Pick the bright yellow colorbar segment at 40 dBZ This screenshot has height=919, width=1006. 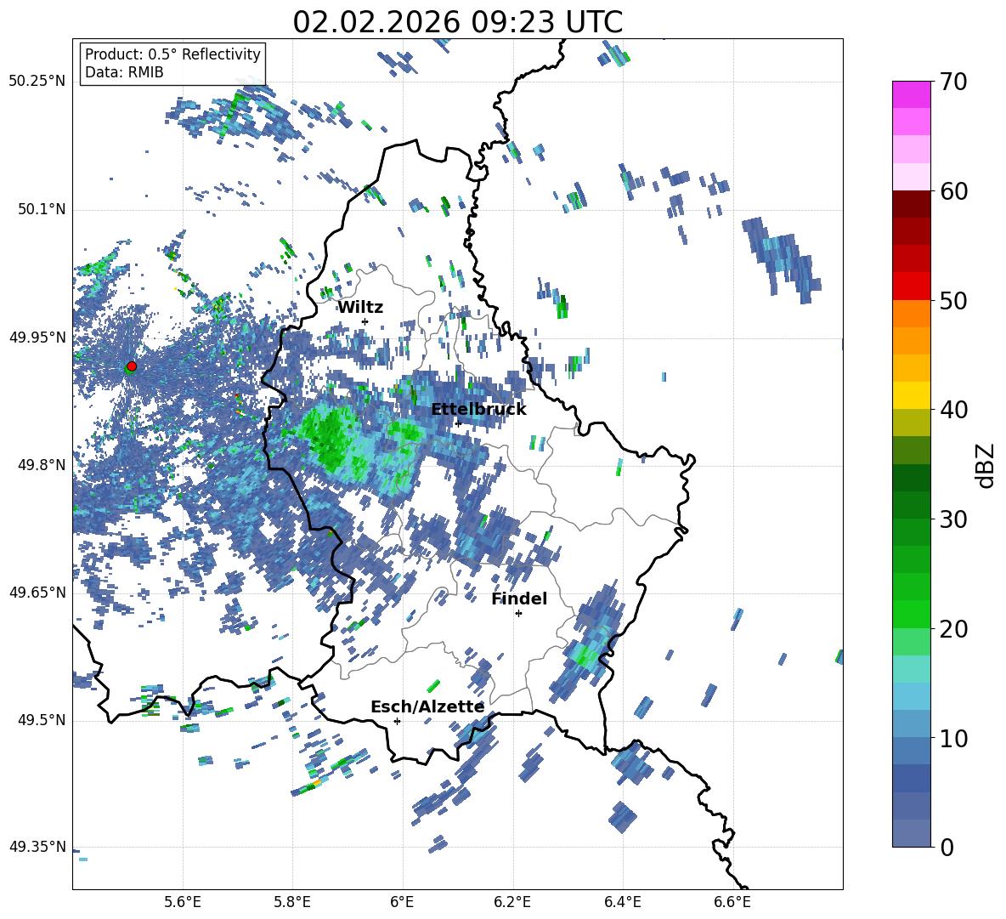[x=912, y=395]
